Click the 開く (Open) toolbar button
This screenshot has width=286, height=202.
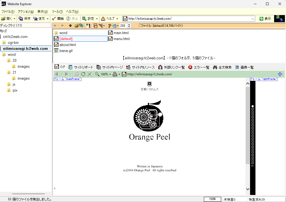click(x=6, y=19)
